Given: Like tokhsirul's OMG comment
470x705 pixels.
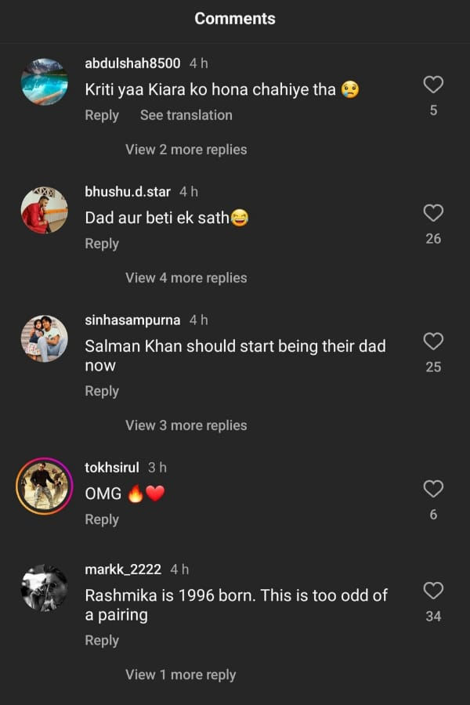Looking at the screenshot, I should click(x=433, y=490).
